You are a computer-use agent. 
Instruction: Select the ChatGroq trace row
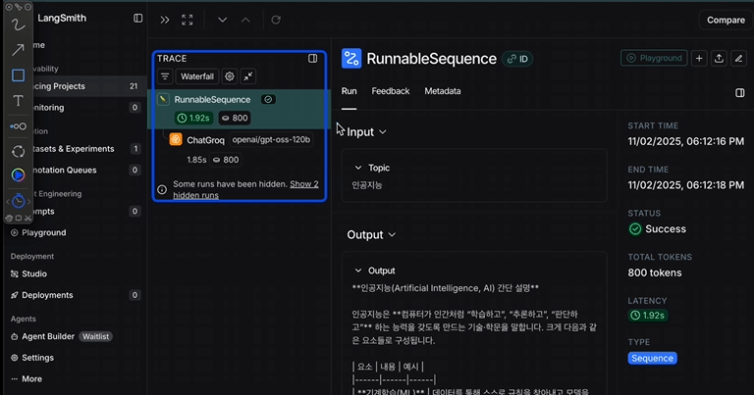pos(239,149)
